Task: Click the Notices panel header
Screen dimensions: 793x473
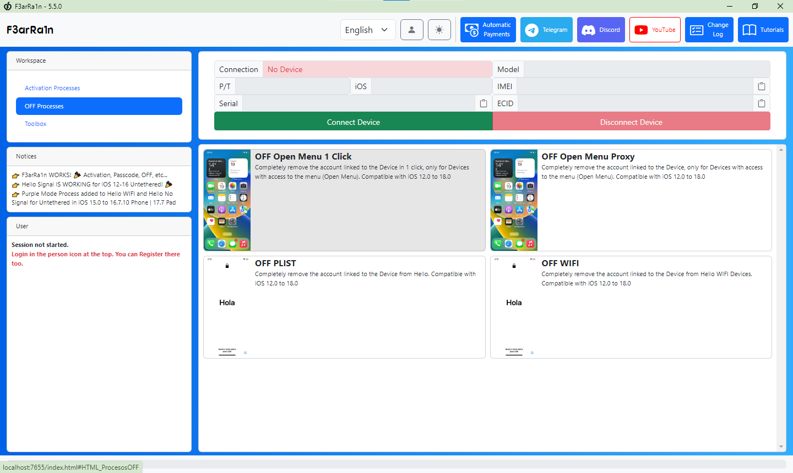Action: [x=99, y=156]
